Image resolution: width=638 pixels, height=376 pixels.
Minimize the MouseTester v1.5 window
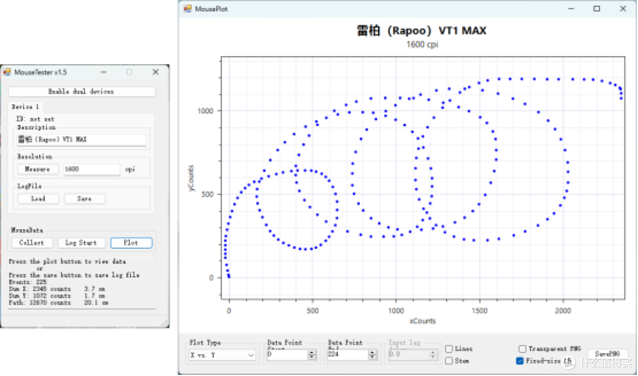[104, 72]
